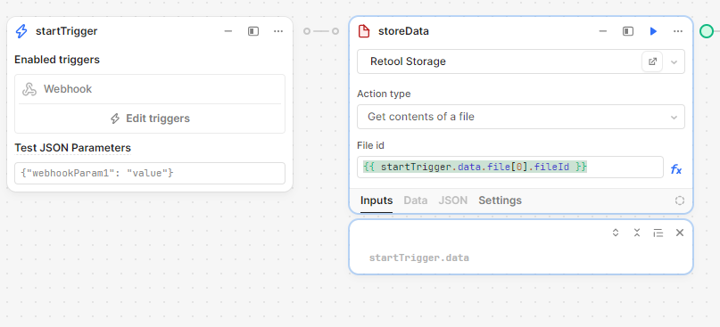The width and height of the screenshot is (720, 327).
Task: Open Retool Storage resource in new tab
Action: pyautogui.click(x=652, y=61)
